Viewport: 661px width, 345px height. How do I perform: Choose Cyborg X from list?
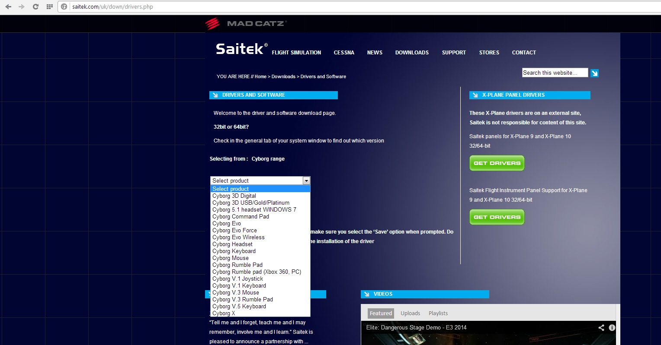pyautogui.click(x=260, y=313)
